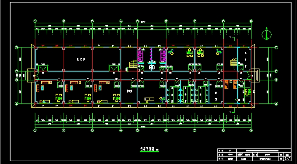
Task: Click the long white bar in the title block
Action: (262, 151)
